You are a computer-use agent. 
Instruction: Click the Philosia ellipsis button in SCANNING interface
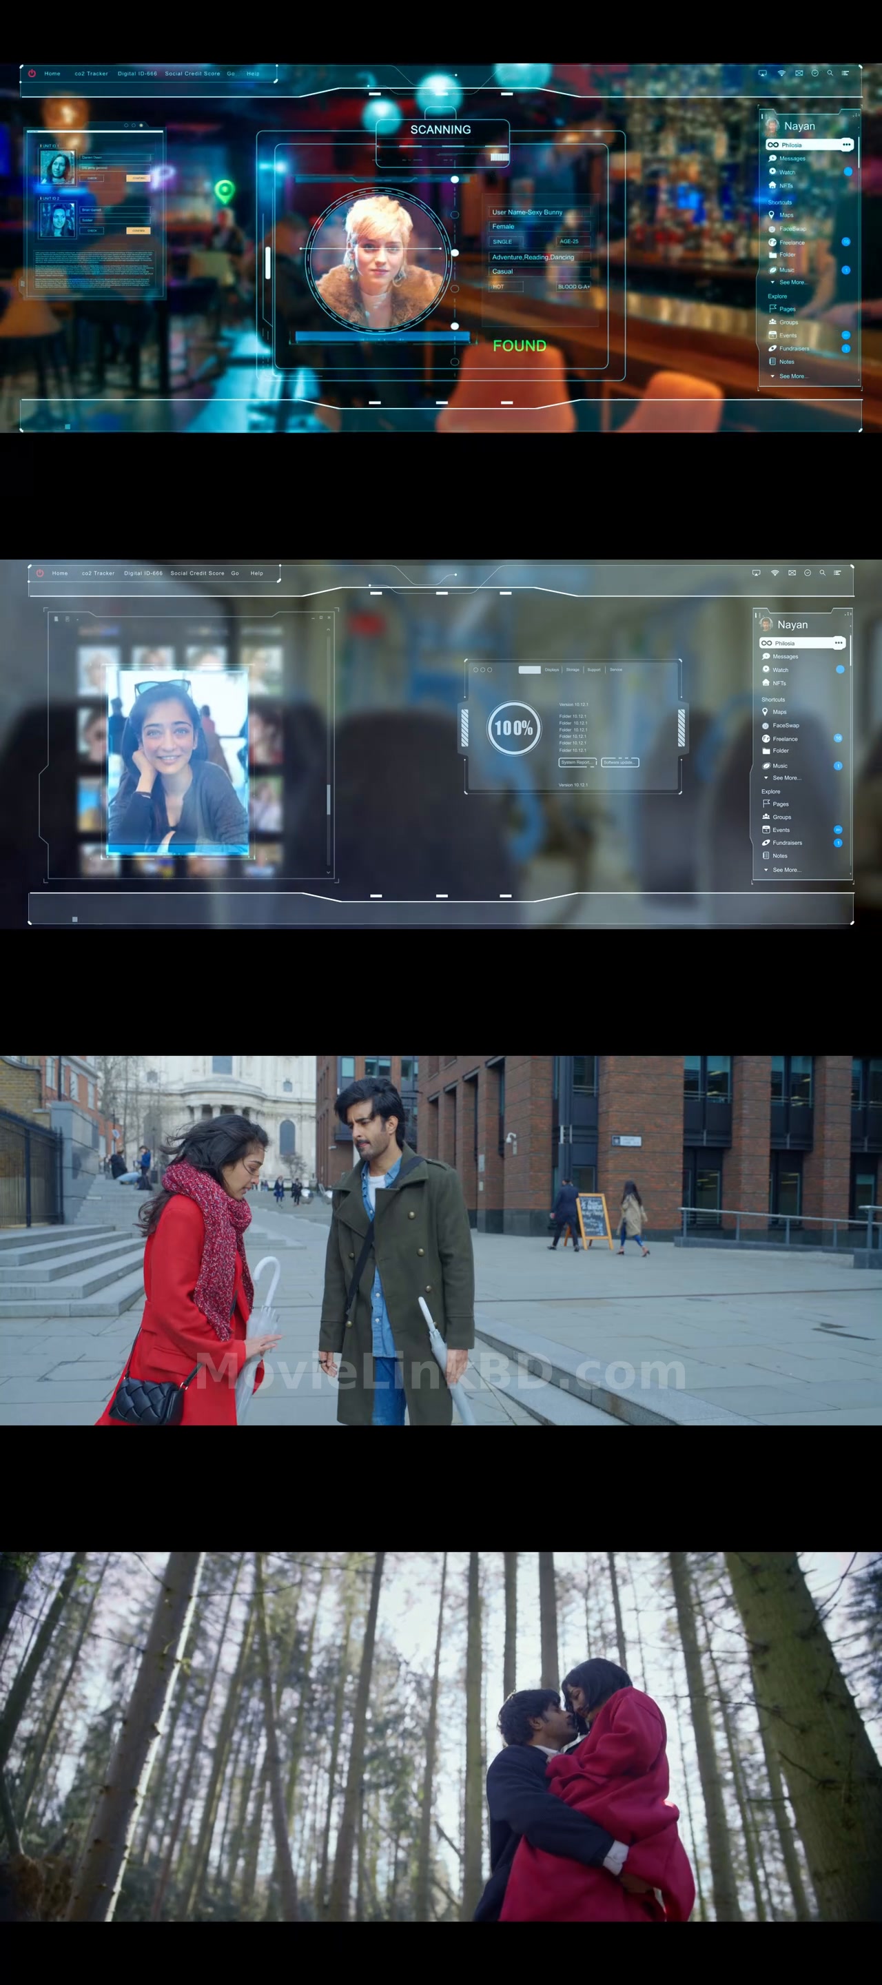click(847, 145)
